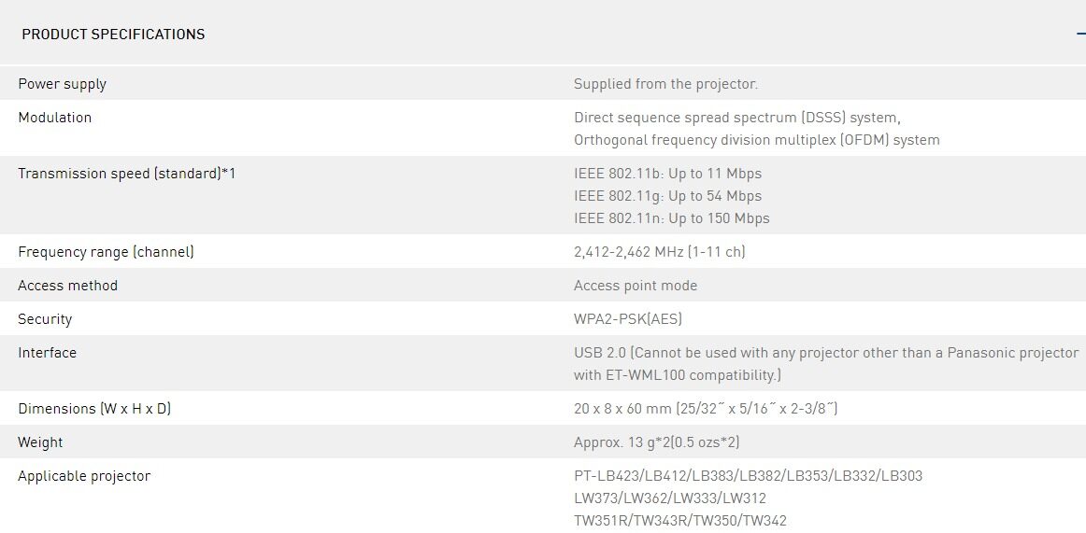Select the Power supply row label
1086x533 pixels.
tap(62, 84)
